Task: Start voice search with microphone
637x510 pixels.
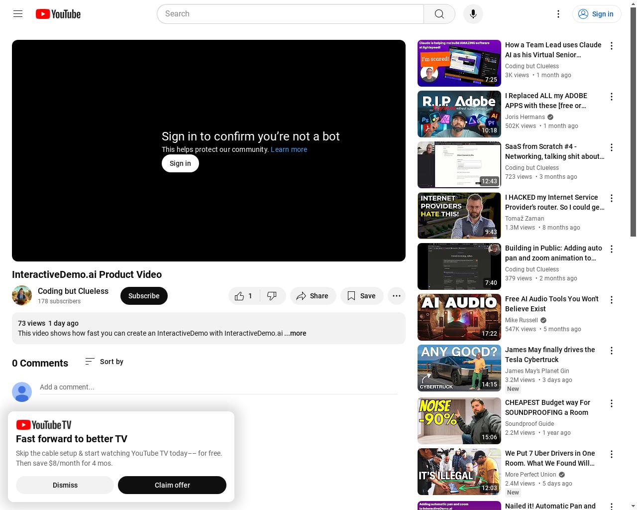Action: point(473,14)
